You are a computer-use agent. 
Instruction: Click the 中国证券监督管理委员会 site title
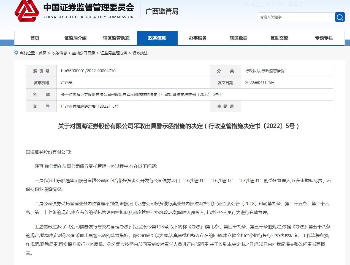pos(89,7)
